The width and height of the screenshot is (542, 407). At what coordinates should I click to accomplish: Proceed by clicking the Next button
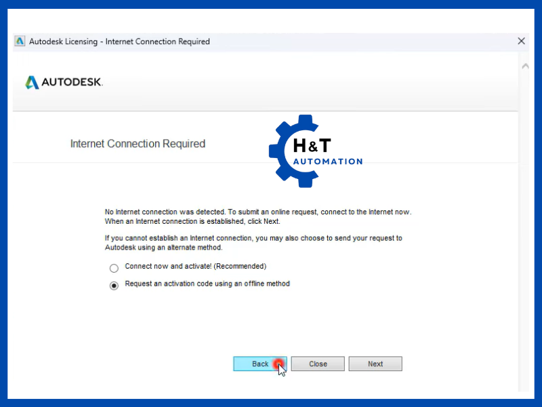coord(375,364)
